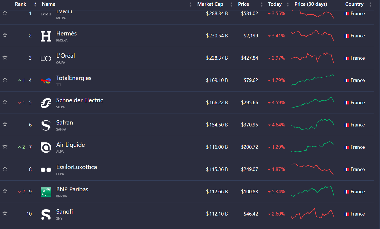The width and height of the screenshot is (380, 229).
Task: Open BNP Paribas 30-day price chart
Action: 312,191
